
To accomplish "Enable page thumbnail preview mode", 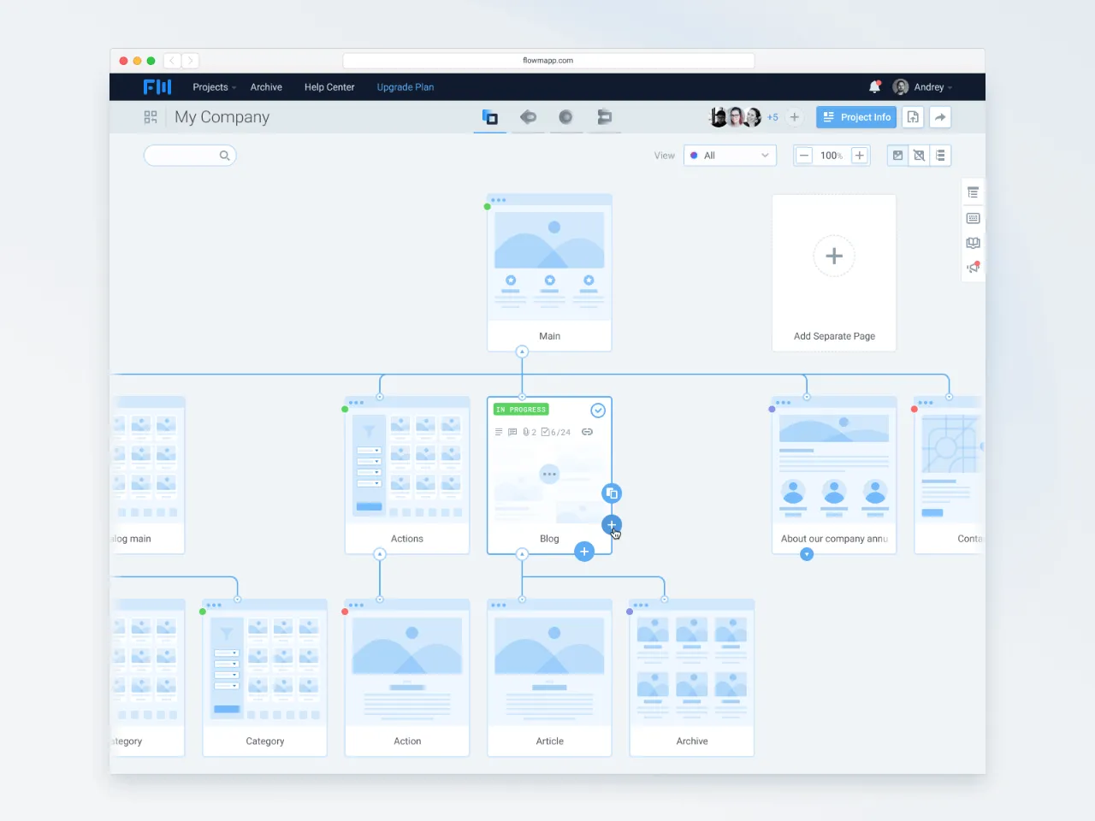I will [897, 155].
